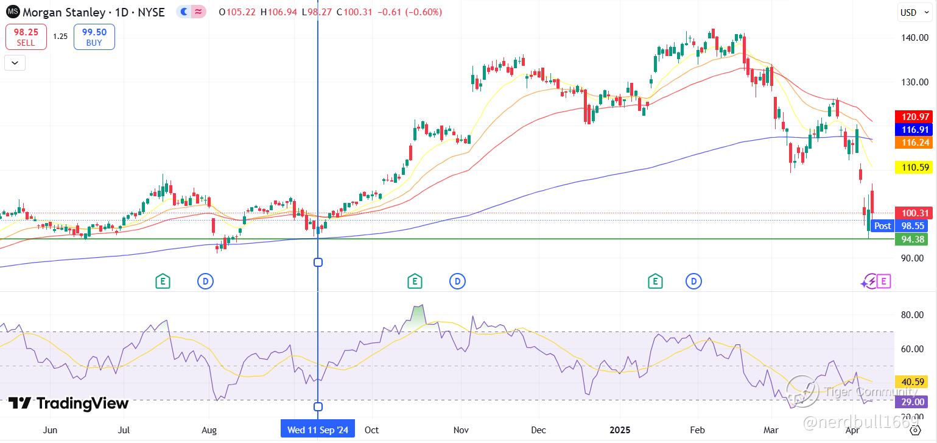The image size is (937, 443).
Task: Click the dividend D marker near November
Action: coord(457,281)
